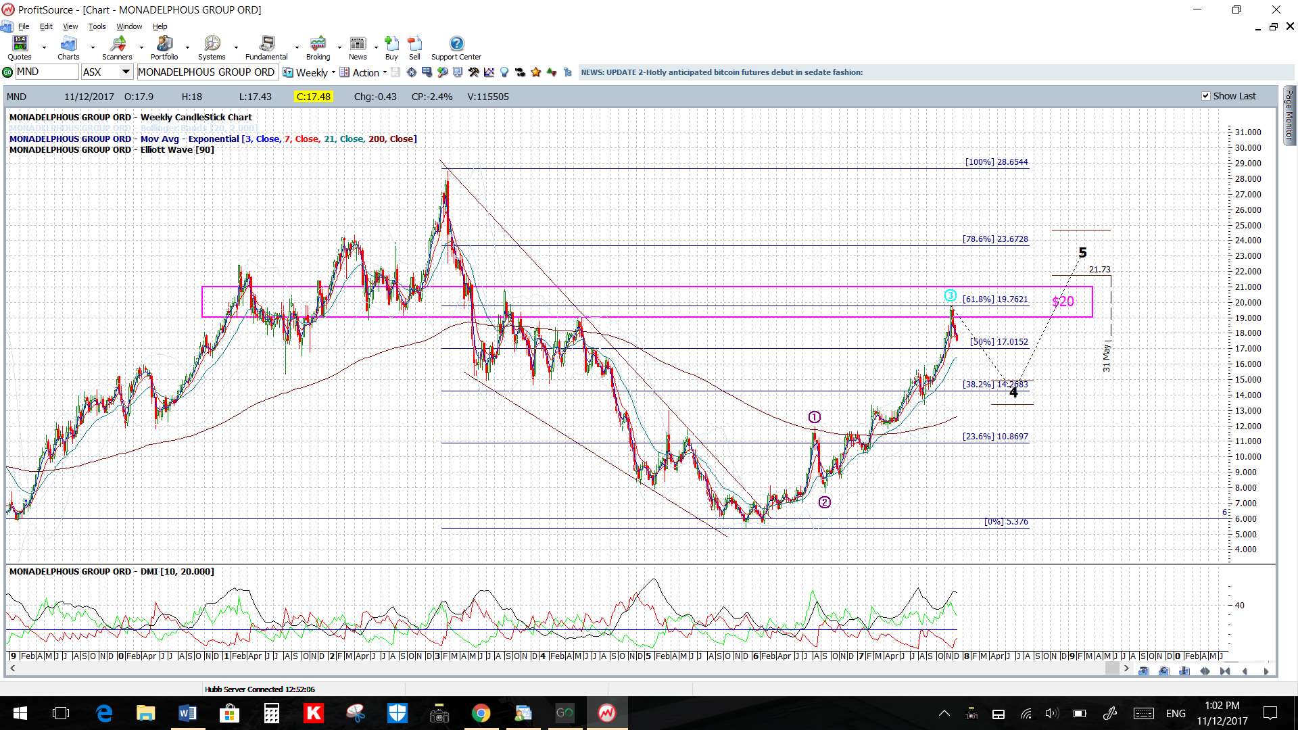
Task: Open Google Chrome from the taskbar
Action: (x=481, y=713)
